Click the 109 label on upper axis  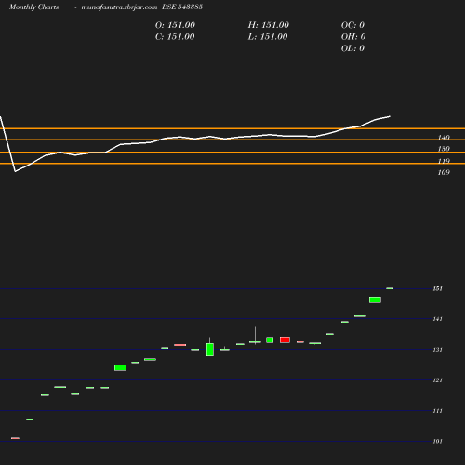point(444,172)
